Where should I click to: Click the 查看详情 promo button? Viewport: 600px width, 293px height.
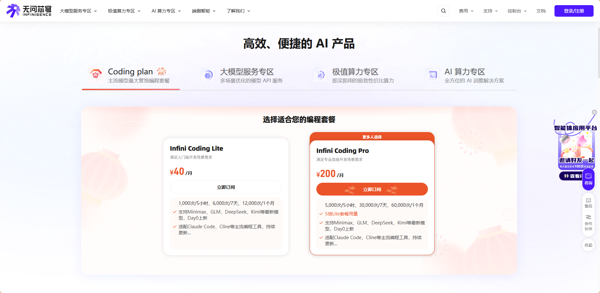pyautogui.click(x=571, y=176)
